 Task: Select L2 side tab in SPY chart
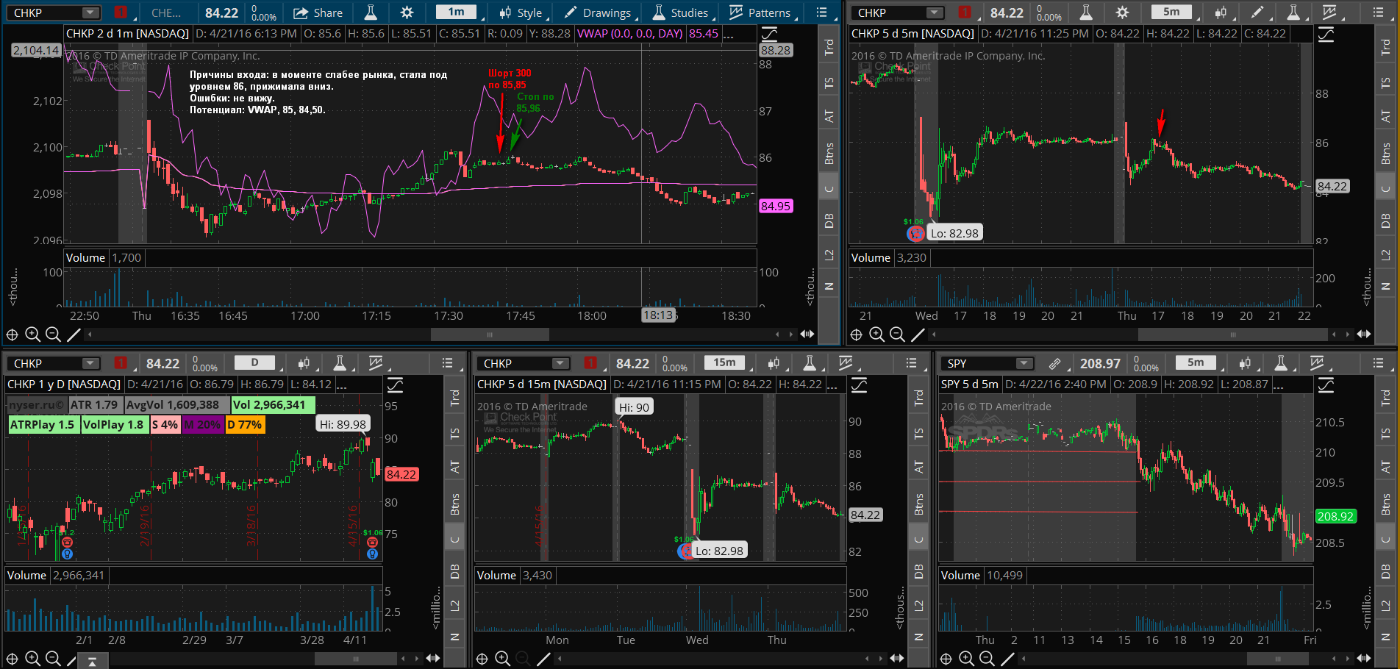click(x=1386, y=605)
